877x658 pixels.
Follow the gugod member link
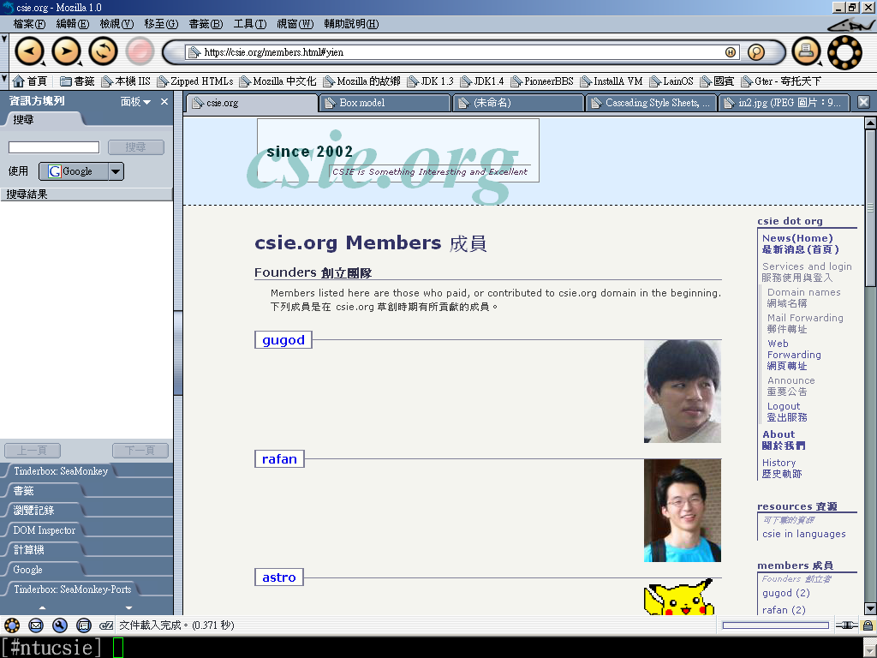tap(283, 340)
